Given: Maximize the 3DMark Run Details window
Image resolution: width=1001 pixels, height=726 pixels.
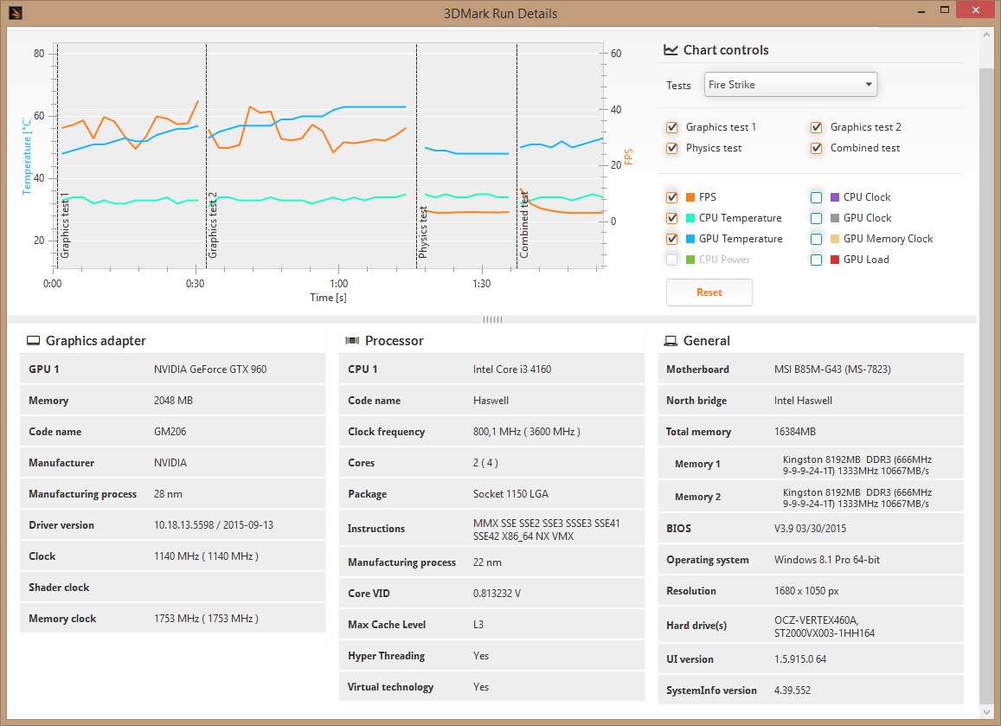Looking at the screenshot, I should (945, 10).
